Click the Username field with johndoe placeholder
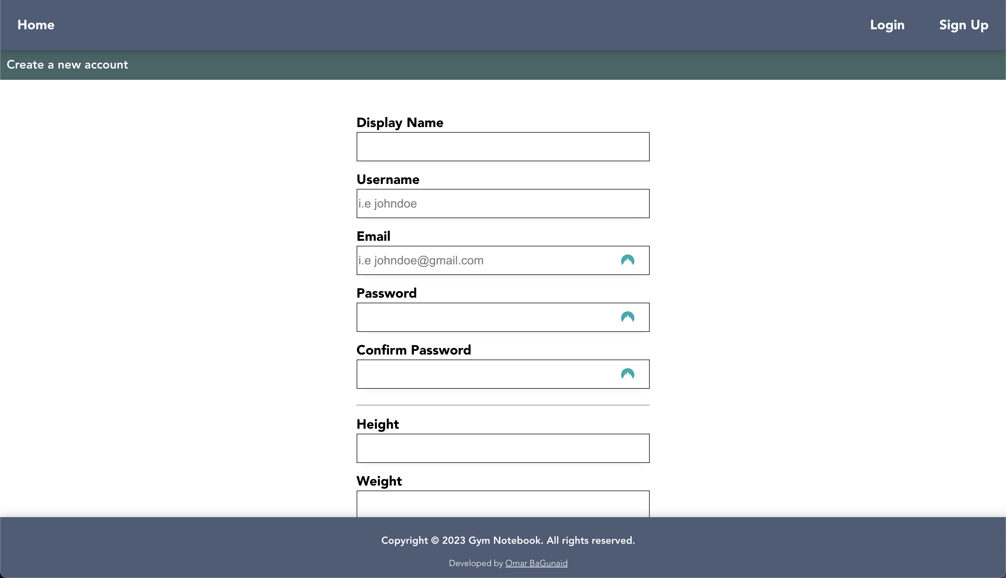Screen dimensions: 1006x578 (503, 204)
